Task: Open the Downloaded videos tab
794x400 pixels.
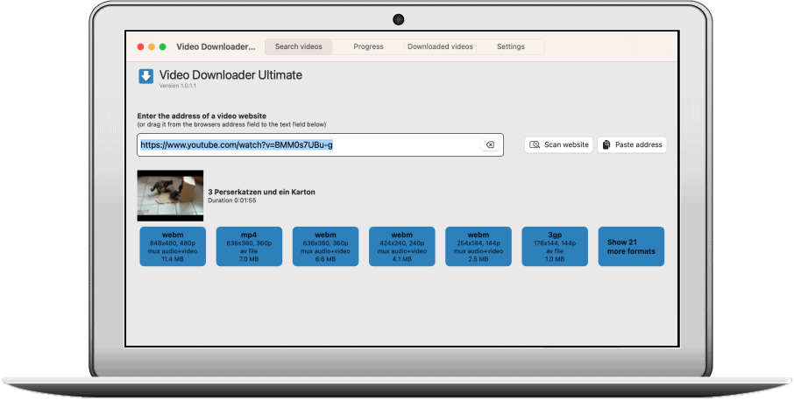Action: coord(440,46)
